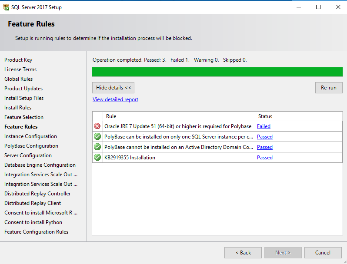Click green check icon beside Active Directory Domain rule
Viewport: 347px width, 264px height.
click(x=97, y=147)
